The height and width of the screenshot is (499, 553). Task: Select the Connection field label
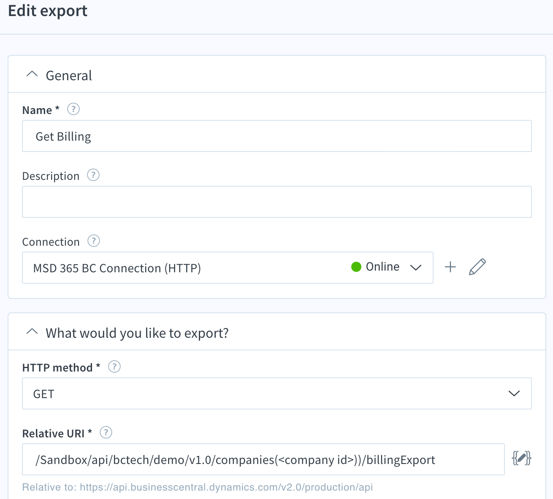click(51, 242)
